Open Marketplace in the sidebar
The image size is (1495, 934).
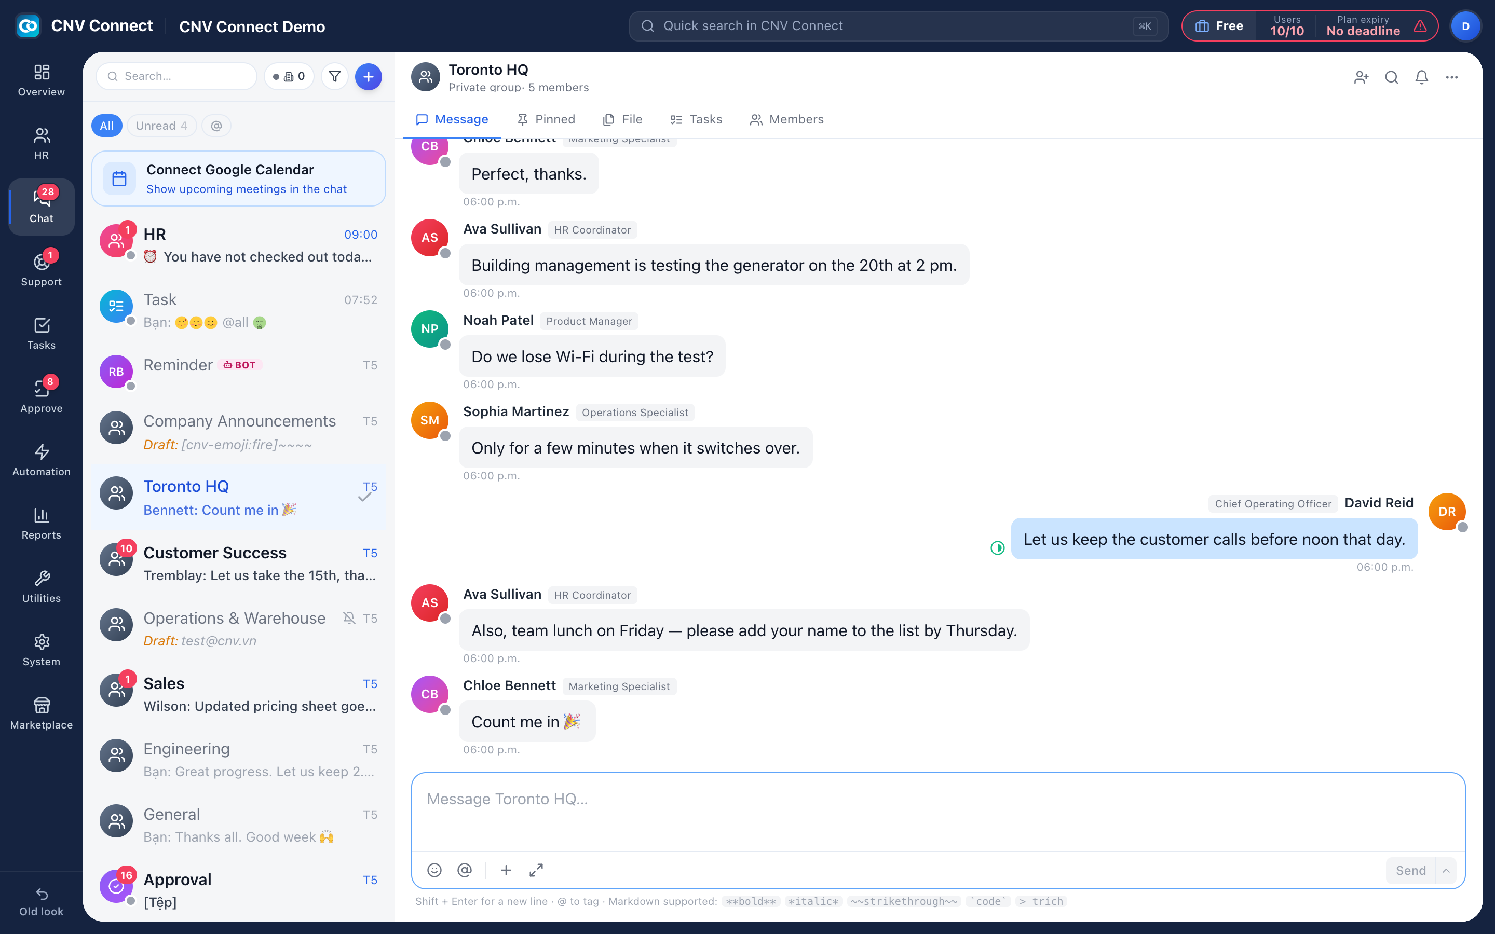42,713
